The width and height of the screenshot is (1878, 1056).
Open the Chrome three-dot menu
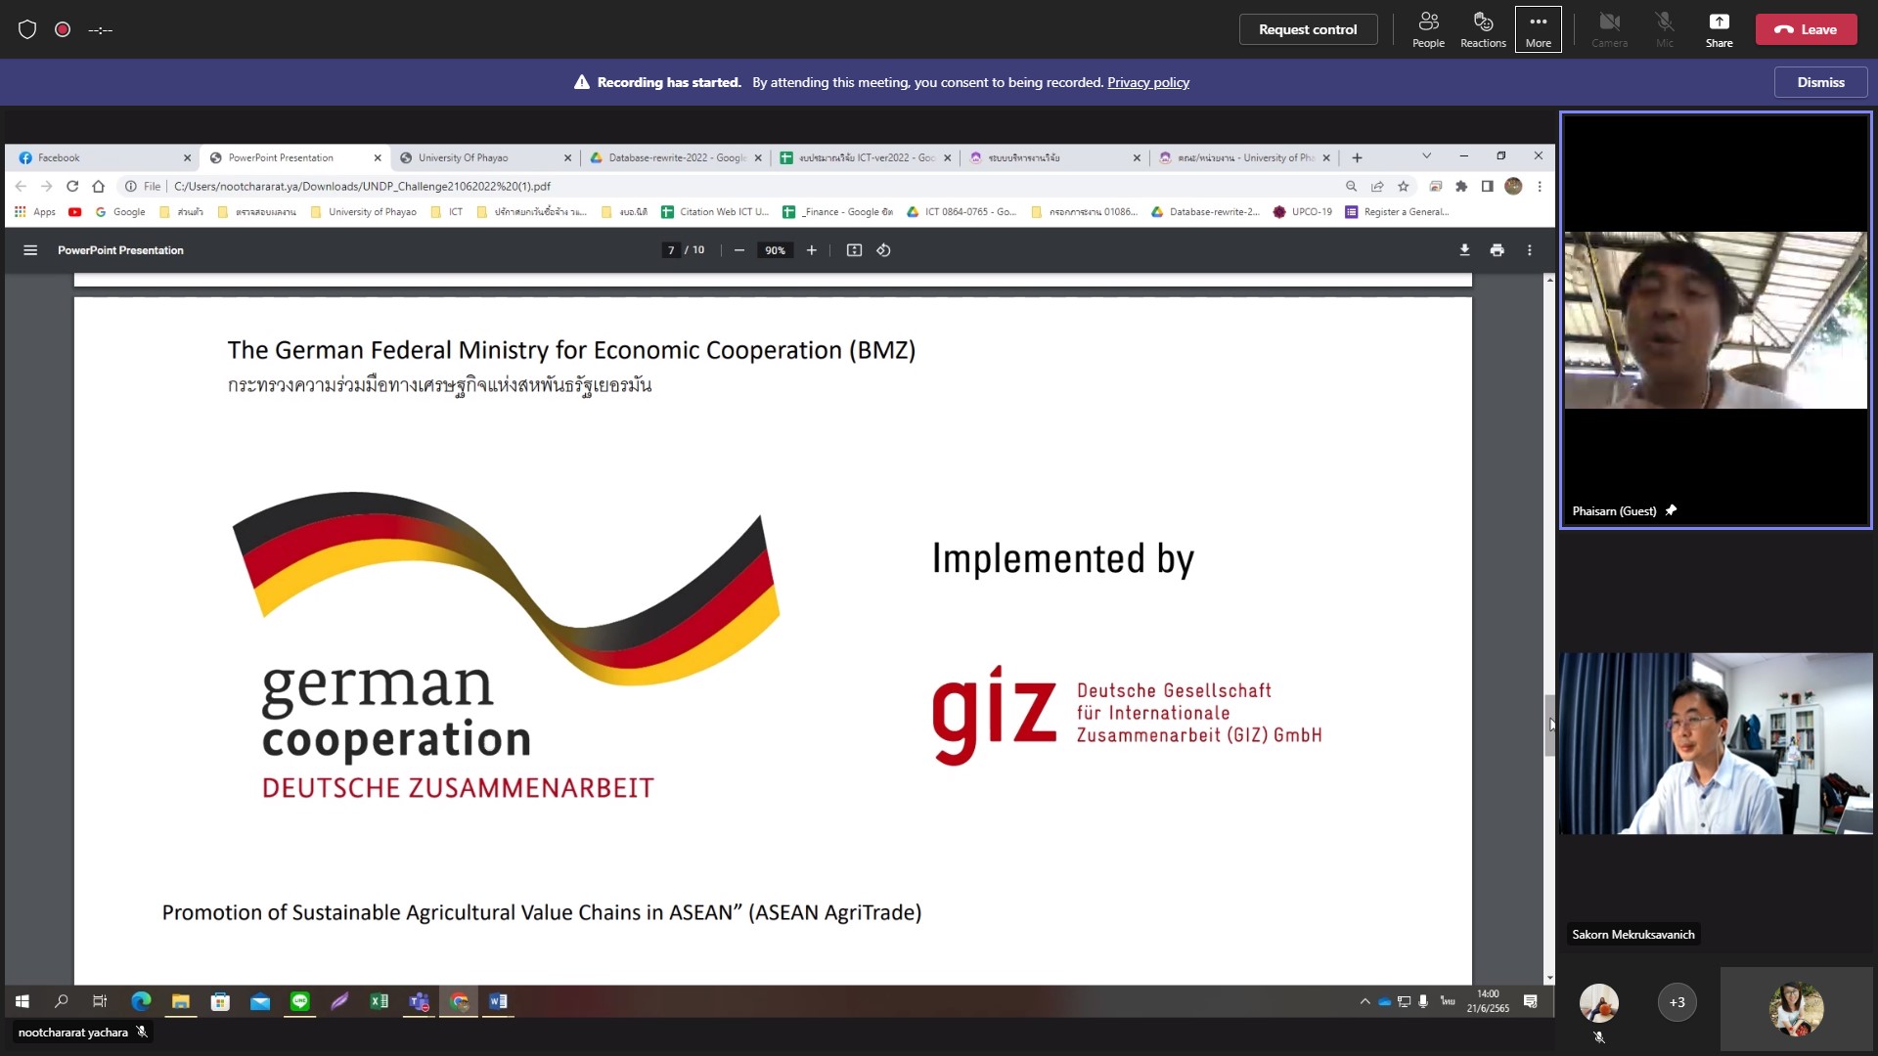click(x=1540, y=186)
